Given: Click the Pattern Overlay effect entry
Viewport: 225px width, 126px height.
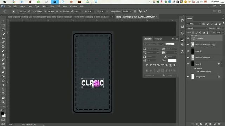Looking at the screenshot, I should [205, 72].
